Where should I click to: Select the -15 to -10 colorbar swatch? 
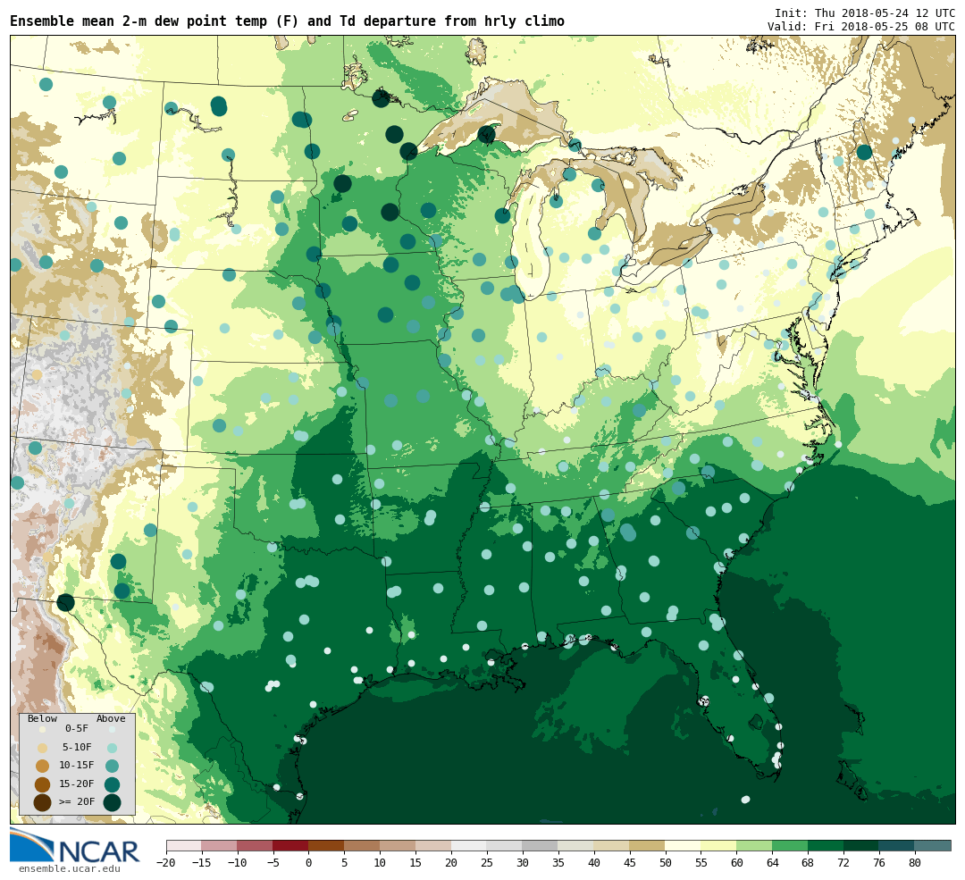pyautogui.click(x=220, y=845)
